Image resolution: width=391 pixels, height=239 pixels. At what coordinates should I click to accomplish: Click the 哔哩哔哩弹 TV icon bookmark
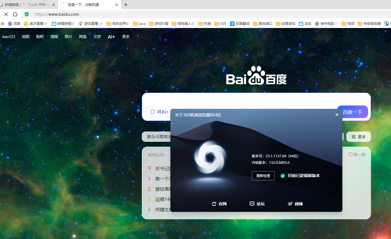point(54,23)
